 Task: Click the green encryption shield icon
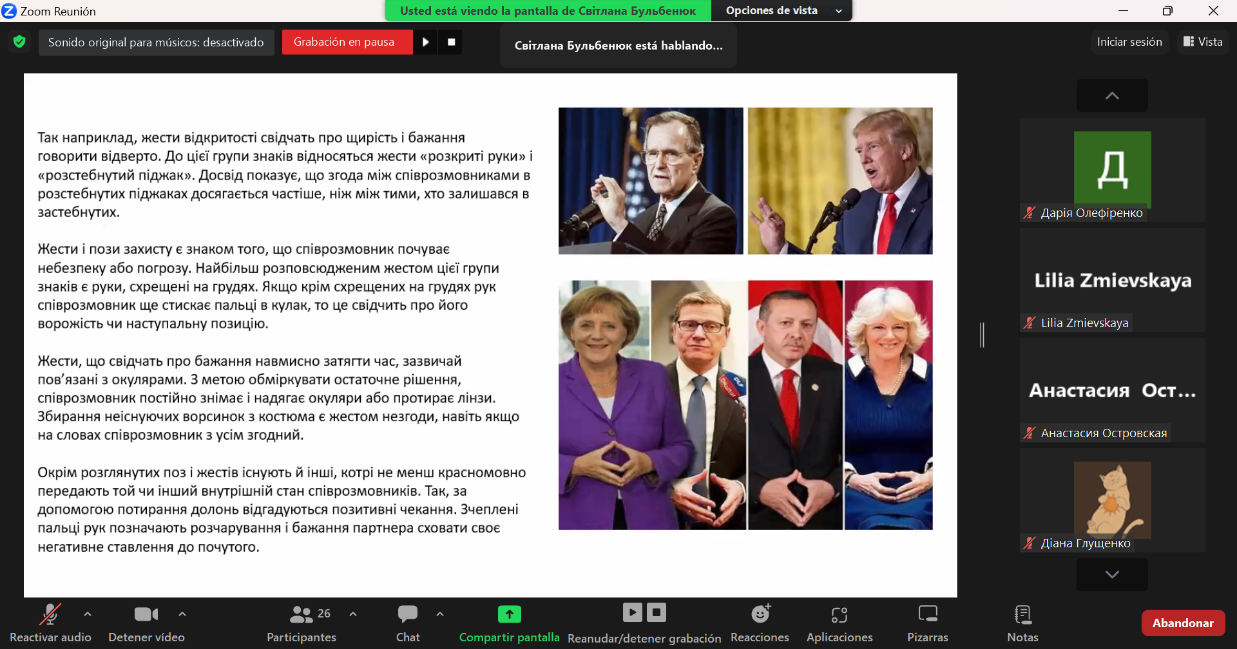tap(19, 42)
